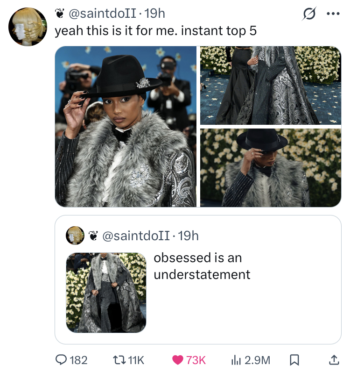Open quoted post's full outfit thumbnail
This screenshot has height=372, width=350.
click(x=106, y=292)
